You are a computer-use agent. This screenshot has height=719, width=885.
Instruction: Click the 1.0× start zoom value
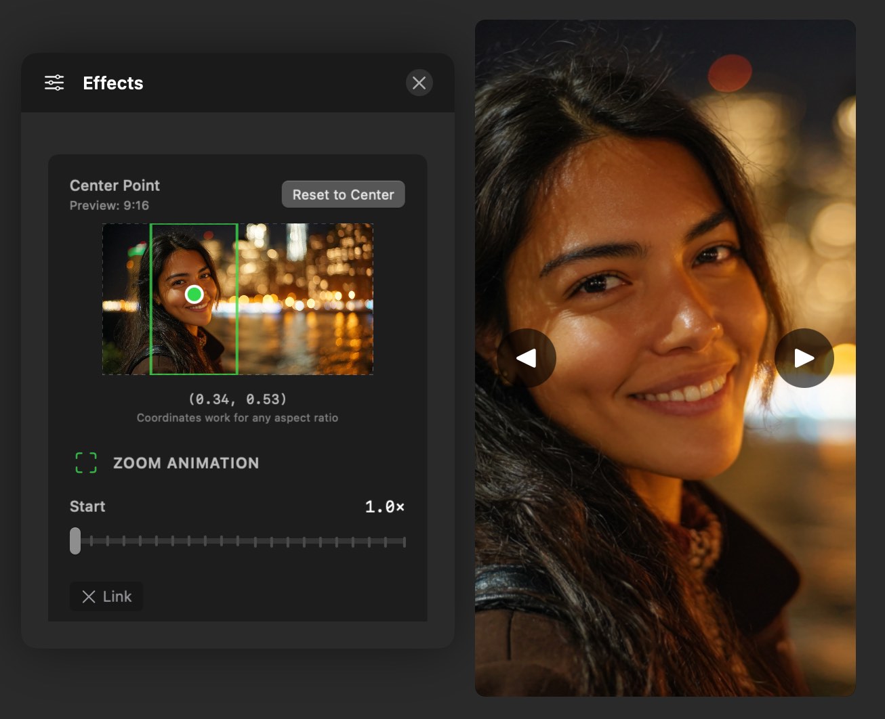[x=384, y=506]
